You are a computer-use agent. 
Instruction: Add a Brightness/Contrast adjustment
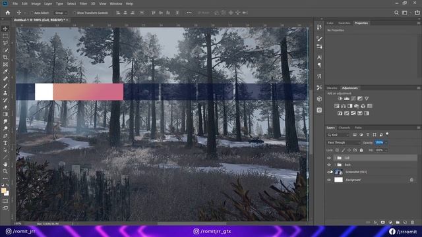(340, 99)
